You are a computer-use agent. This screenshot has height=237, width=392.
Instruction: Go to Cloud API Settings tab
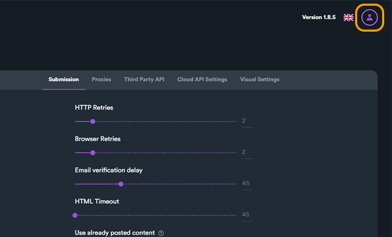[202, 79]
